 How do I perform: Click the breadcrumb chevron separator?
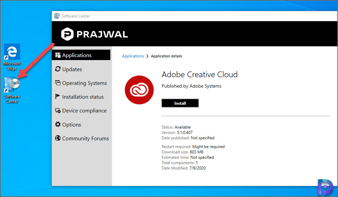[x=147, y=56]
